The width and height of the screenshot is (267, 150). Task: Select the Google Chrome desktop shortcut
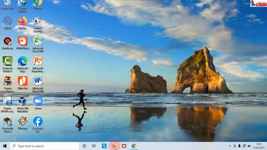[38, 4]
